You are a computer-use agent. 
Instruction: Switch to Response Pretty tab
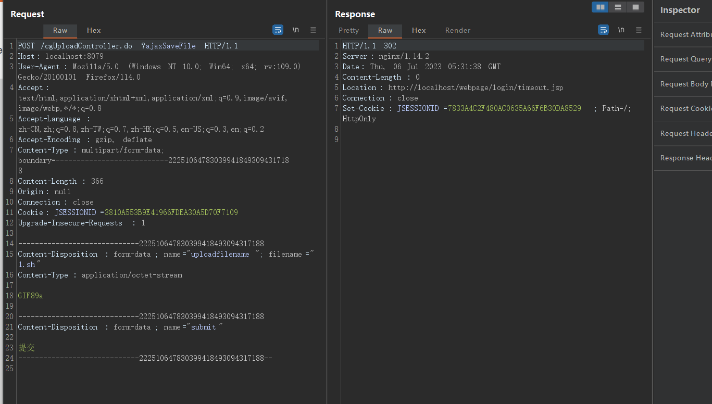[349, 31]
